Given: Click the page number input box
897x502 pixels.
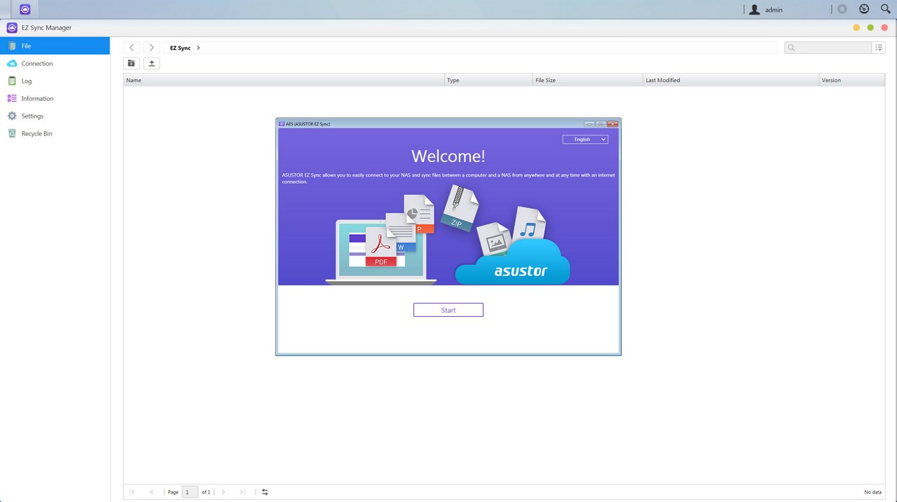Looking at the screenshot, I should pyautogui.click(x=190, y=492).
